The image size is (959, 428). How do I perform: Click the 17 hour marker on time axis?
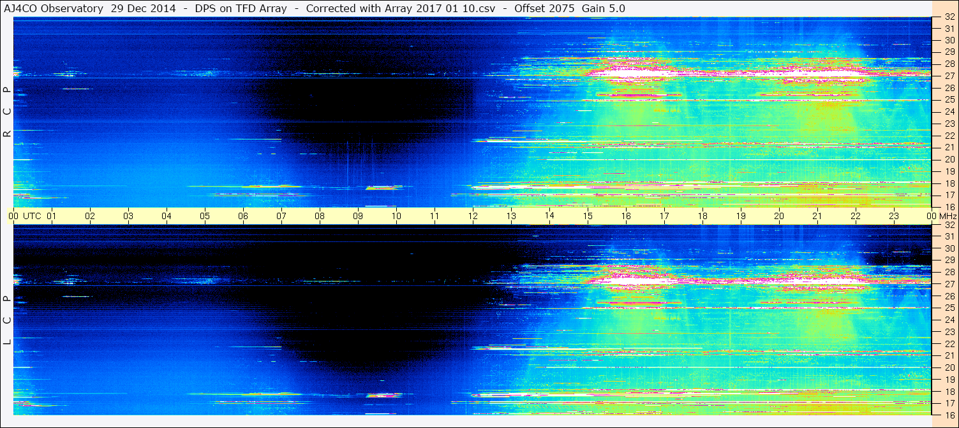664,216
